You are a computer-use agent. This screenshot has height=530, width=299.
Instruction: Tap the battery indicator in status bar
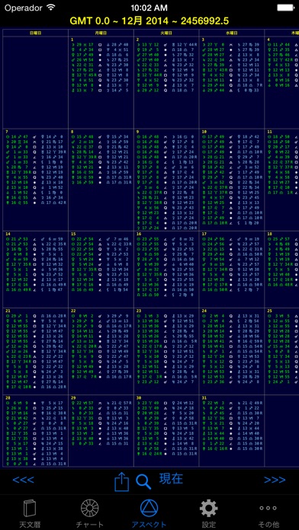pos(285,7)
